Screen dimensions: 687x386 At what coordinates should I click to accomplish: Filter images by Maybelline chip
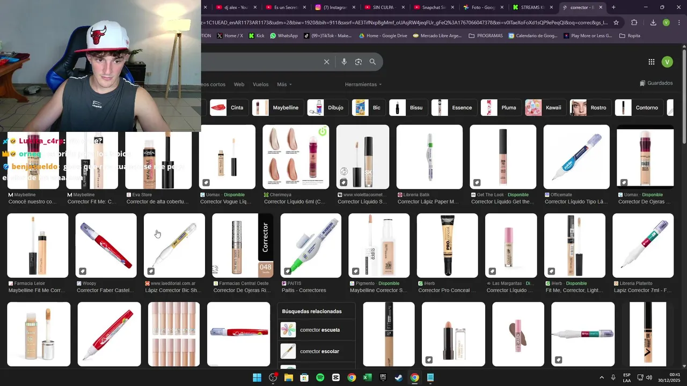[x=277, y=108]
